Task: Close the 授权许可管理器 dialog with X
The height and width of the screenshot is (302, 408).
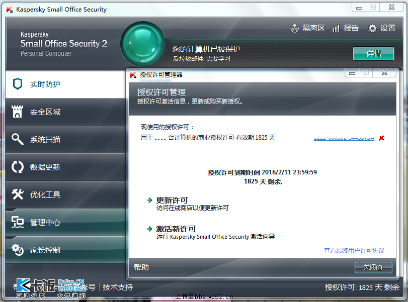Action: 384,73
